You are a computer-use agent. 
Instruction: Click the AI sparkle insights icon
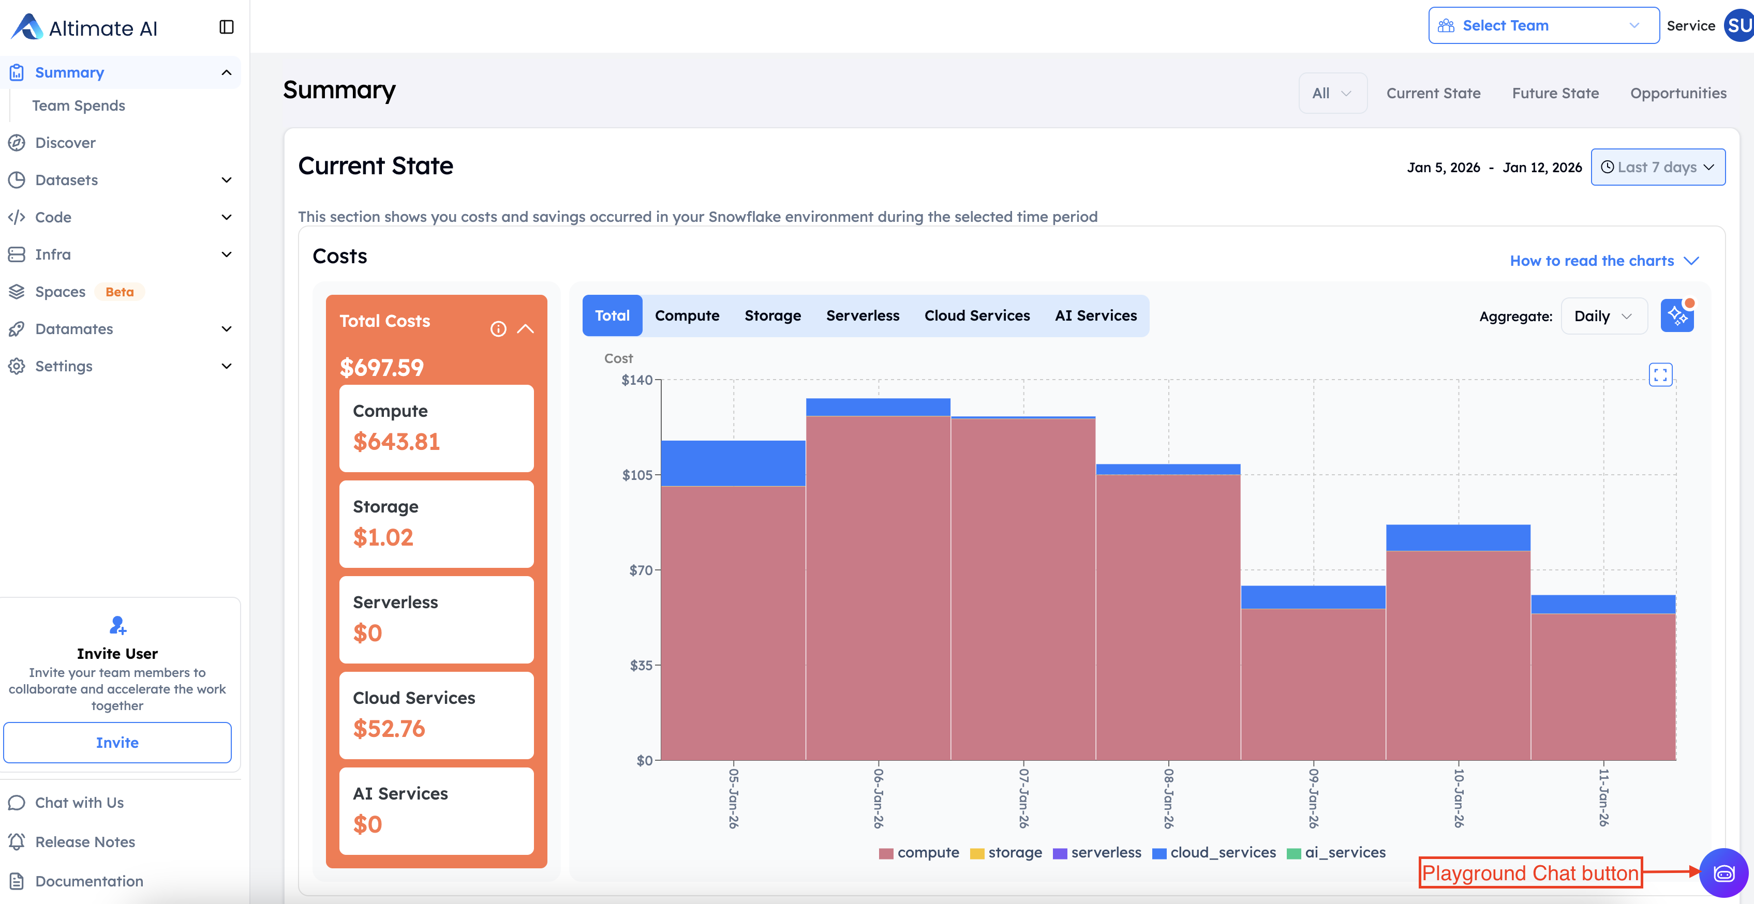tap(1676, 316)
